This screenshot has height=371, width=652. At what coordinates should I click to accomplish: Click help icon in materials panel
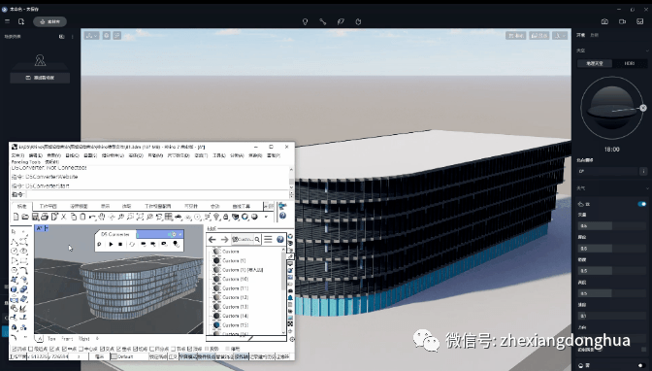point(280,239)
